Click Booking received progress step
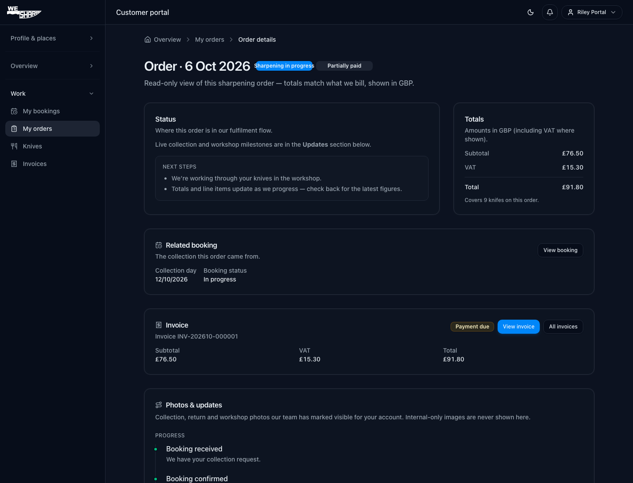This screenshot has width=633, height=483. [x=194, y=449]
